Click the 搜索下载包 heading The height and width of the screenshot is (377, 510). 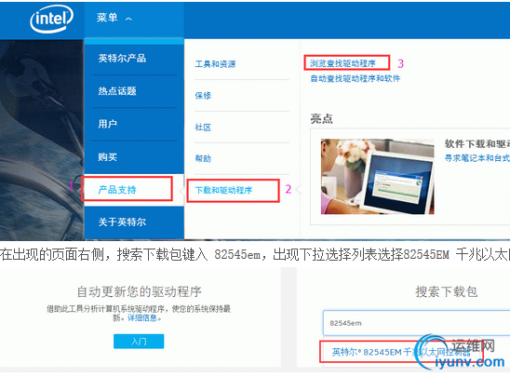(x=447, y=291)
